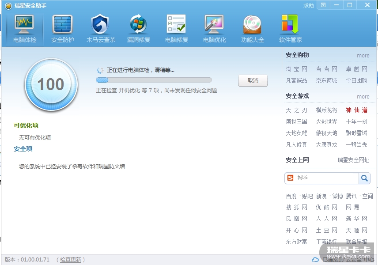378x265 pixels.
Task: Click the magnifier search icon in Sogou box
Action: (x=364, y=178)
